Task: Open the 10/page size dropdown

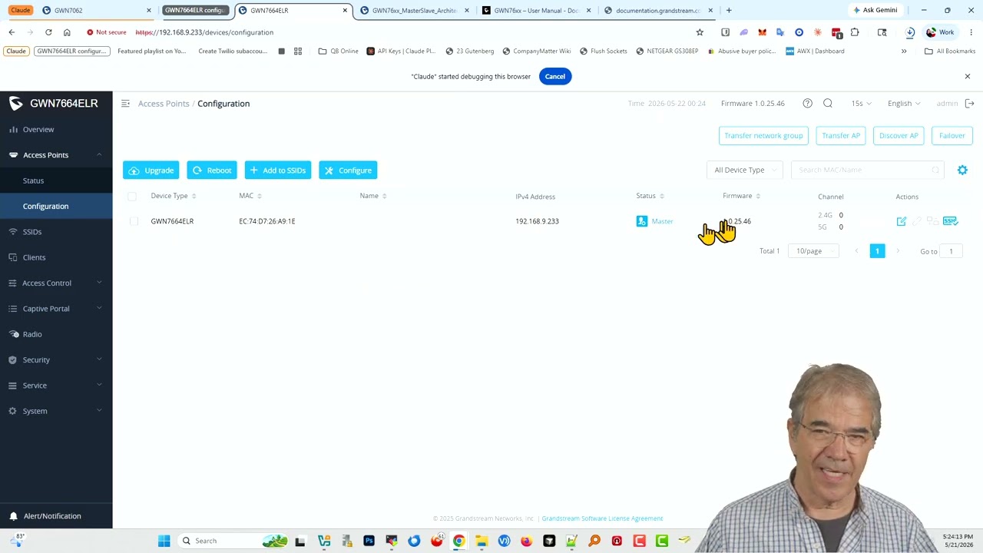Action: tap(813, 251)
